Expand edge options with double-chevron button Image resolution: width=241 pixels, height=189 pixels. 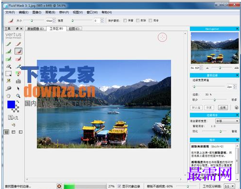point(236,108)
